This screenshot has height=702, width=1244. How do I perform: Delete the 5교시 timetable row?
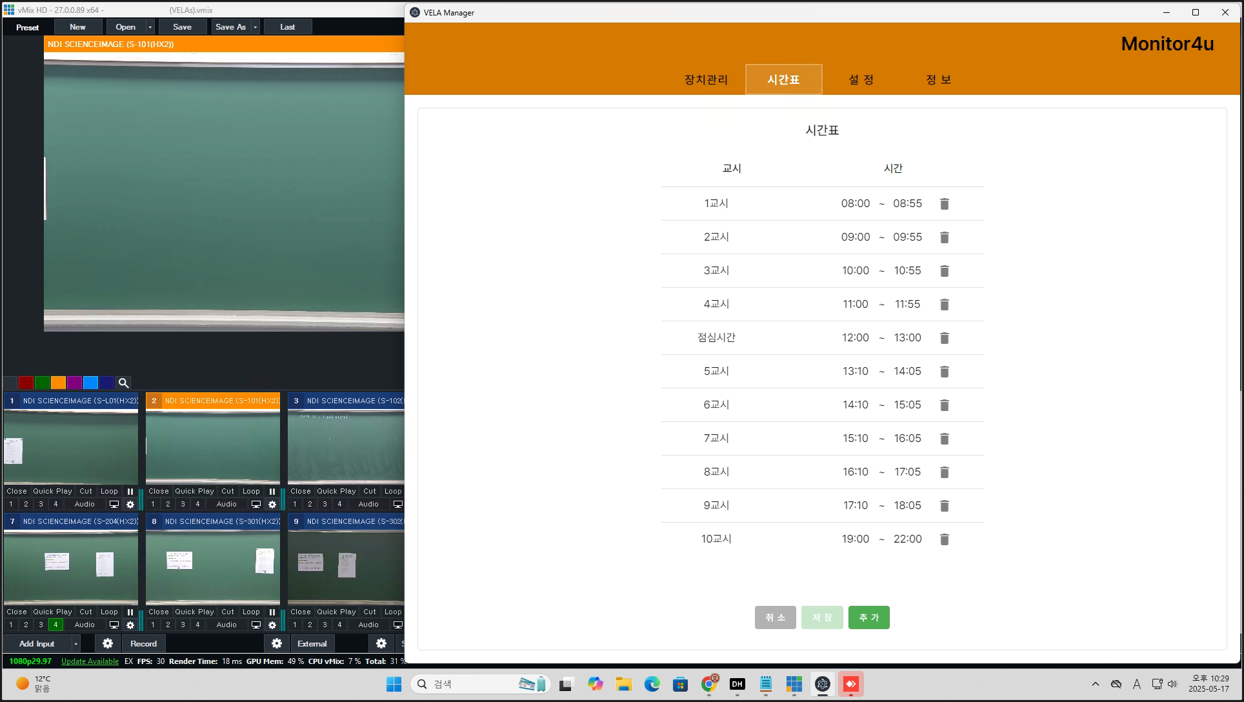click(x=944, y=372)
